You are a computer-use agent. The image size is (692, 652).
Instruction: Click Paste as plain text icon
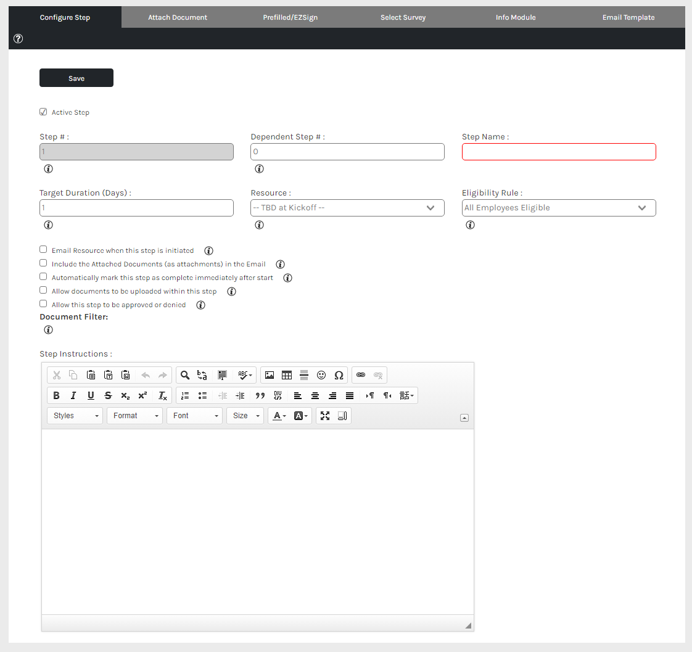pos(108,375)
